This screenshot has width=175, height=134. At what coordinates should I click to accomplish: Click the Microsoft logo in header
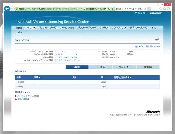[156, 13]
